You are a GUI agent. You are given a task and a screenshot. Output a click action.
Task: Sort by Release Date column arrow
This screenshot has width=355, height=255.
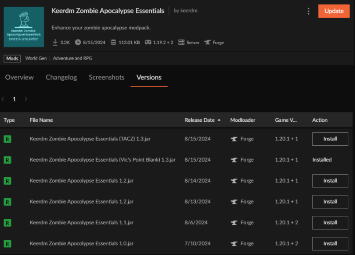tap(219, 120)
